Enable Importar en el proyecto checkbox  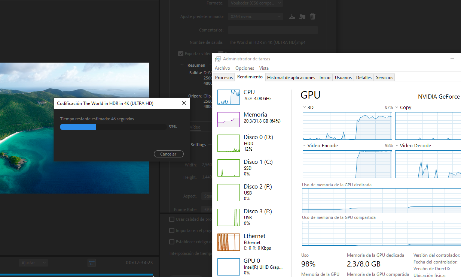(172, 231)
